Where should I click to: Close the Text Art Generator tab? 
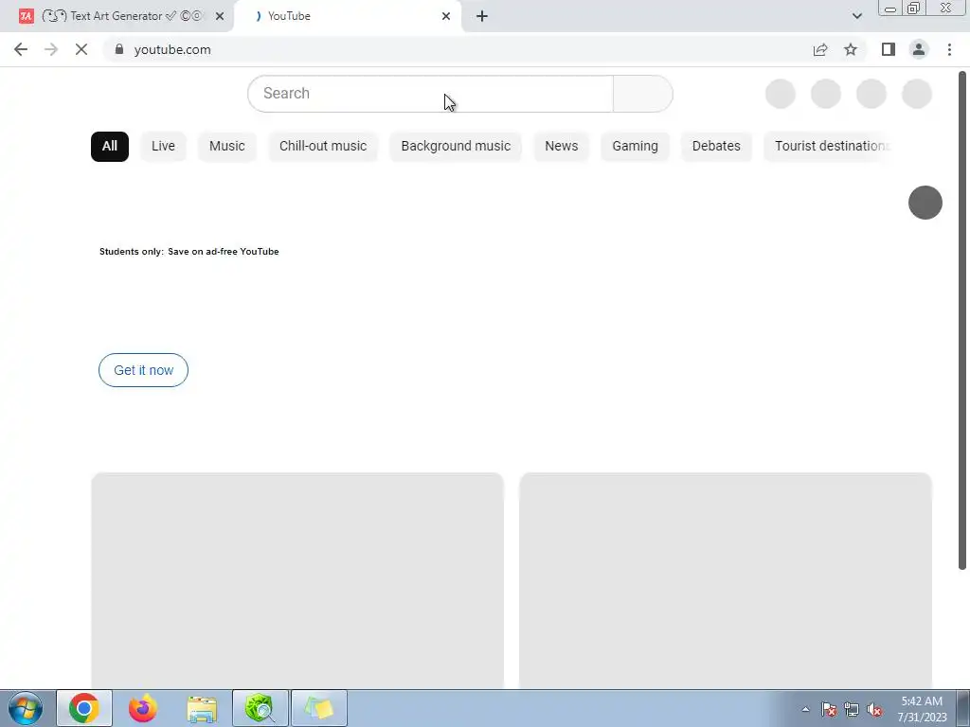click(220, 16)
